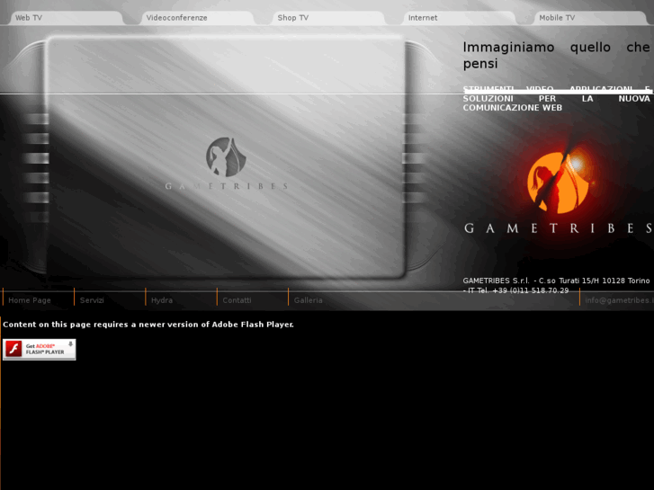Viewport: 654px width, 490px height.
Task: Click the Flash Player required message
Action: pyautogui.click(x=148, y=325)
